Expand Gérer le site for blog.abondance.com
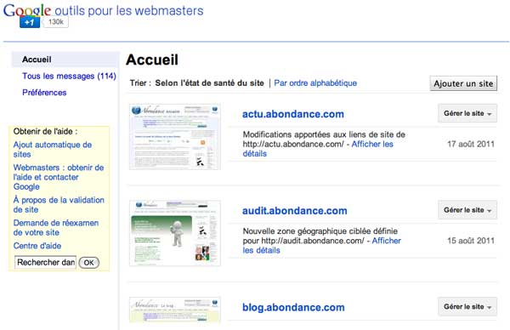 [x=467, y=306]
